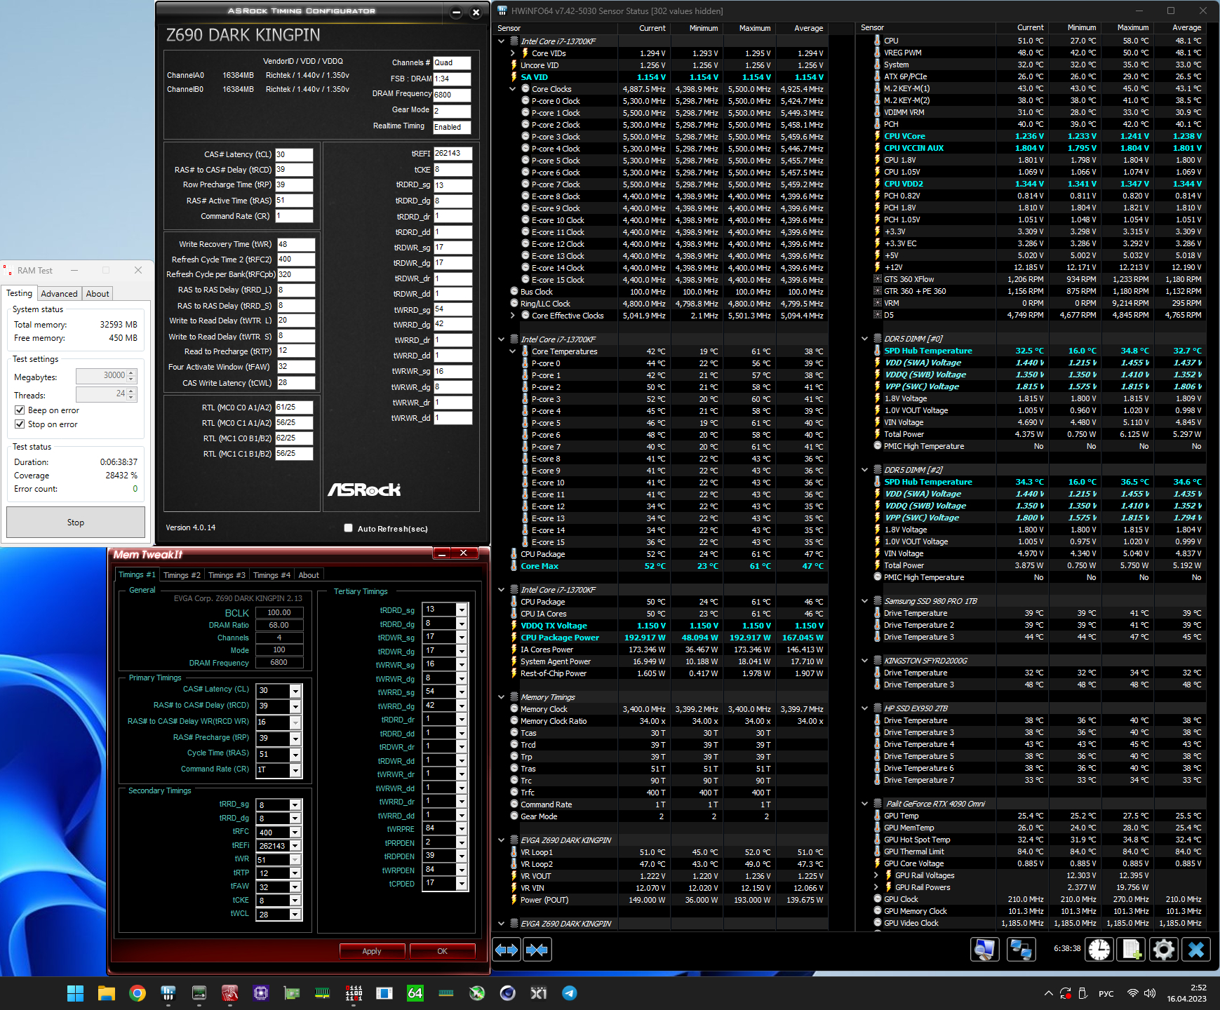The image size is (1220, 1010).
Task: Apply timings in Mem TweakIt
Action: [372, 951]
